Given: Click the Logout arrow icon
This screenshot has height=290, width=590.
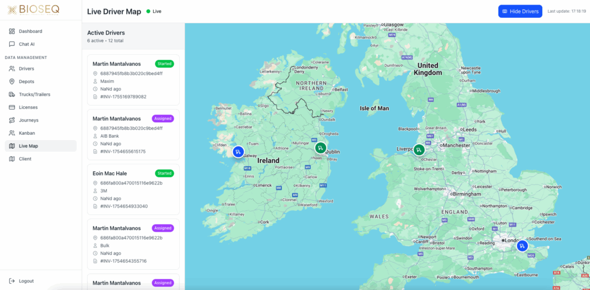Looking at the screenshot, I should 13,281.
